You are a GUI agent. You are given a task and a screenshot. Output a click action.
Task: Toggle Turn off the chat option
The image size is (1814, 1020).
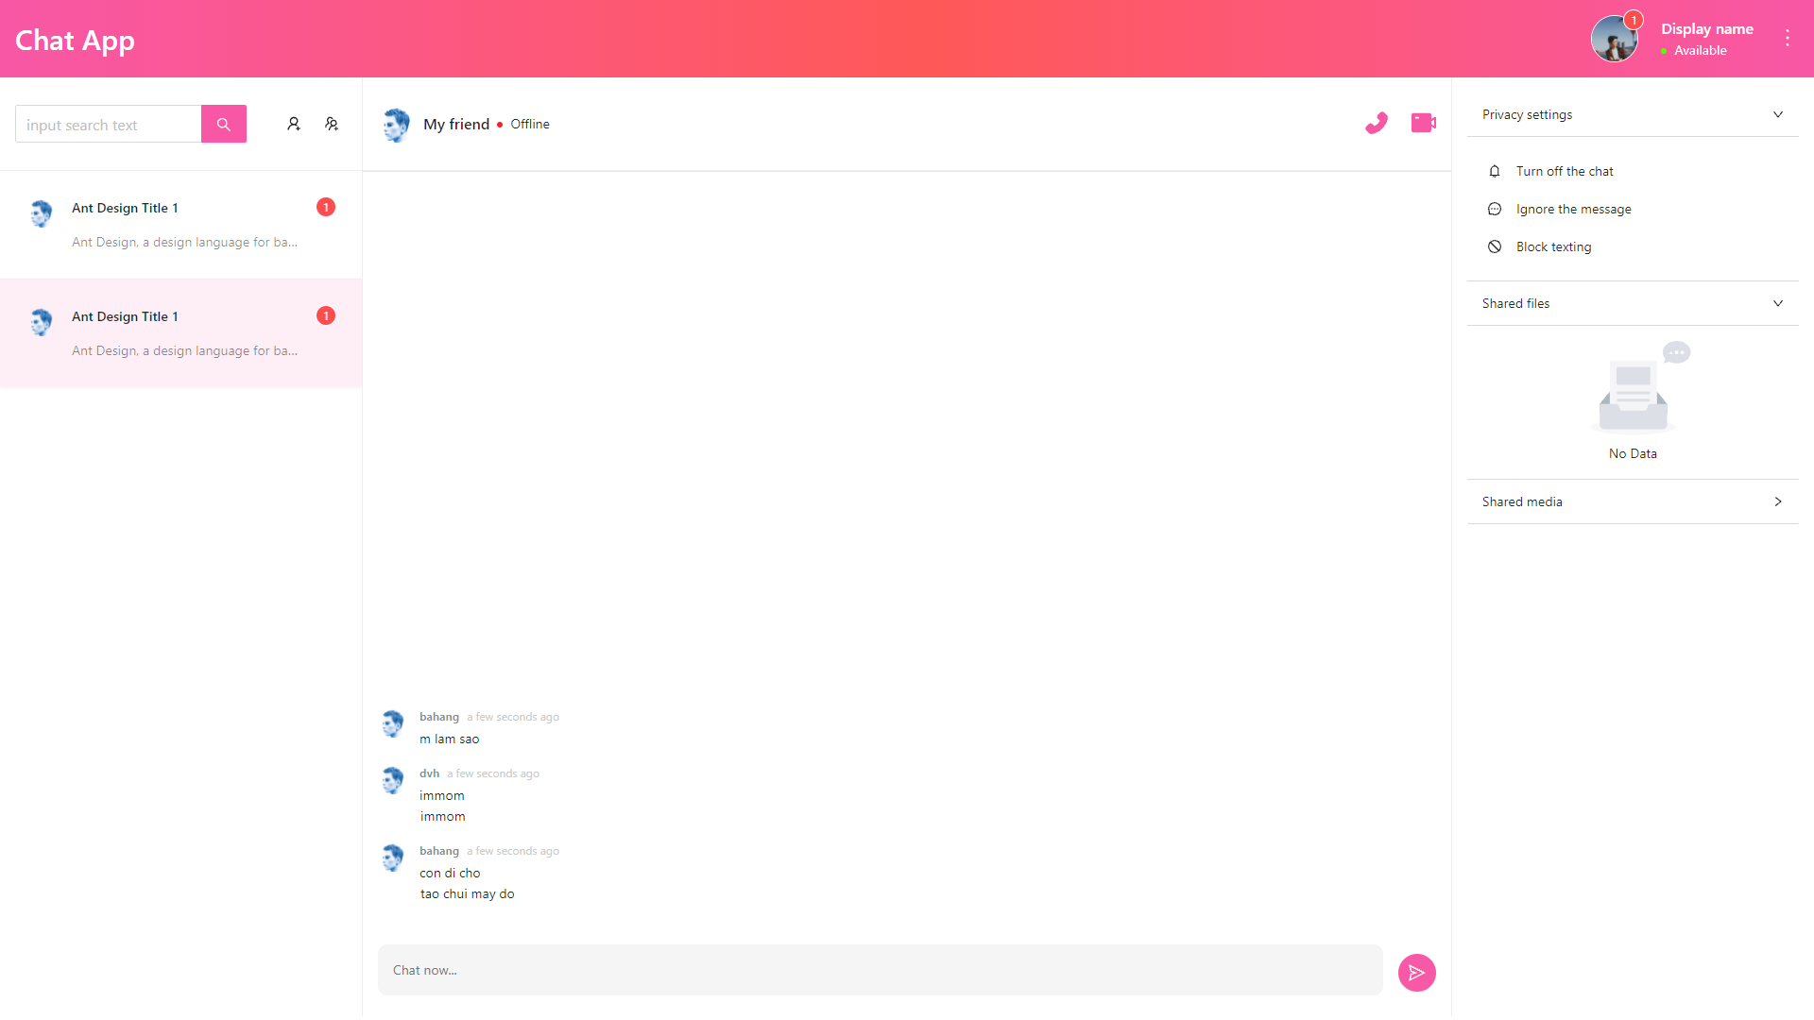(x=1565, y=171)
